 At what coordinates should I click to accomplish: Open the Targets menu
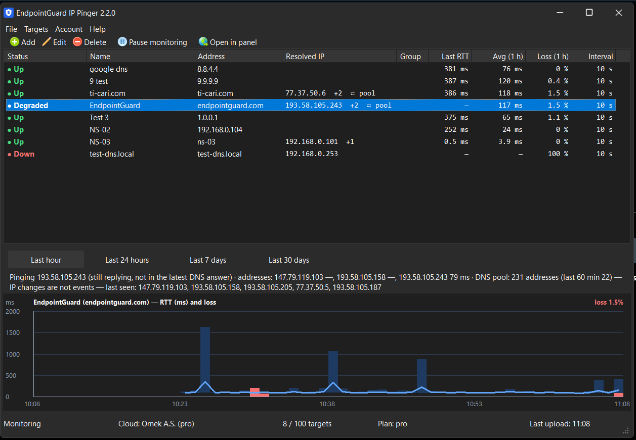[x=36, y=29]
